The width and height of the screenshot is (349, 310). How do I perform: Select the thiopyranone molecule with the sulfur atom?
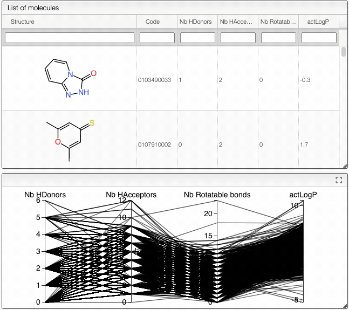point(70,138)
